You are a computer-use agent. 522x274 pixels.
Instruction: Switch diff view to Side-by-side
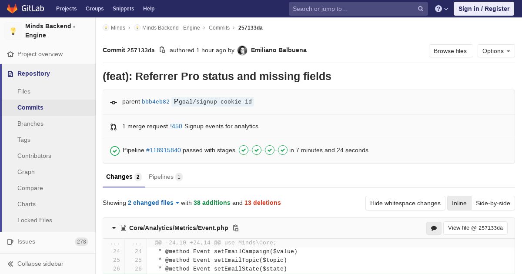coord(493,203)
